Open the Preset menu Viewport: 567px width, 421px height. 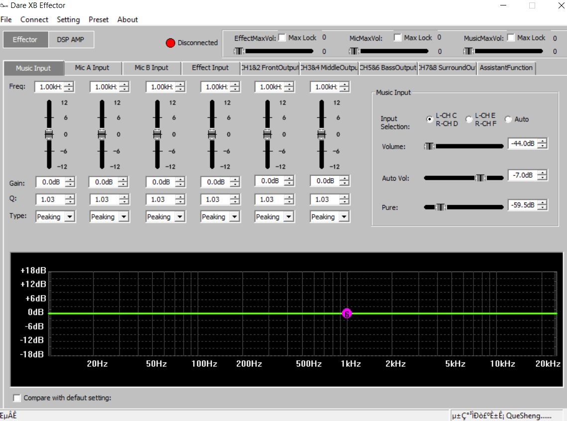tap(99, 19)
